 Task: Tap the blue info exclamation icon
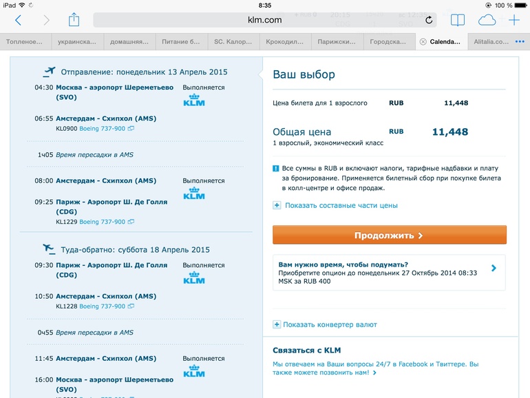coord(276,169)
